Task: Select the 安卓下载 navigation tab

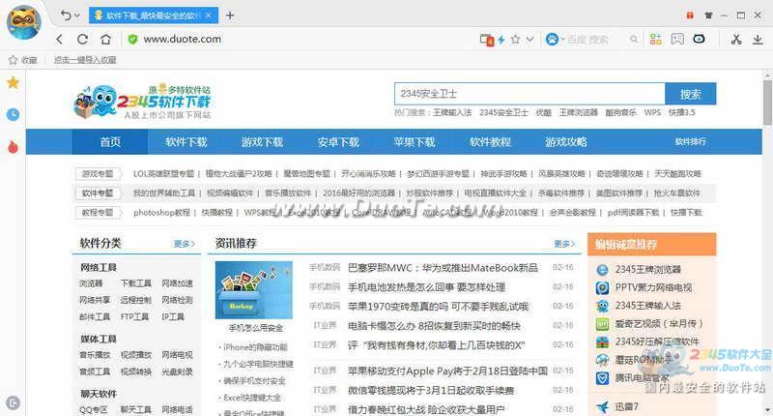Action: click(x=338, y=142)
